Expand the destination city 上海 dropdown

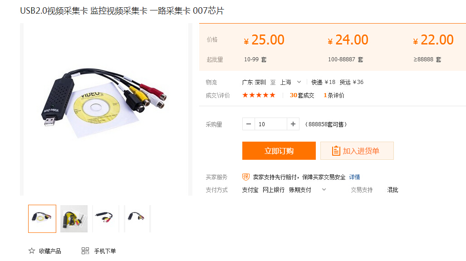[x=299, y=82]
